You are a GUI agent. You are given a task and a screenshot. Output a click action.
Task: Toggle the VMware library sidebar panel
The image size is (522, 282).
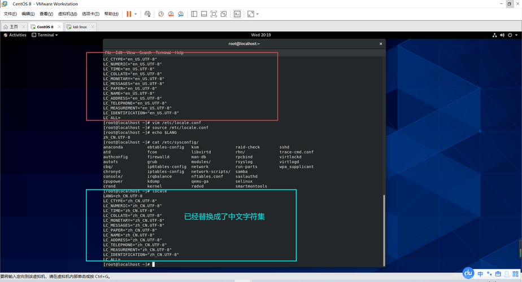(194, 14)
